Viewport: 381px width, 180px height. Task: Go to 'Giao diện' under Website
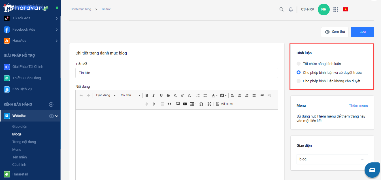click(20, 127)
